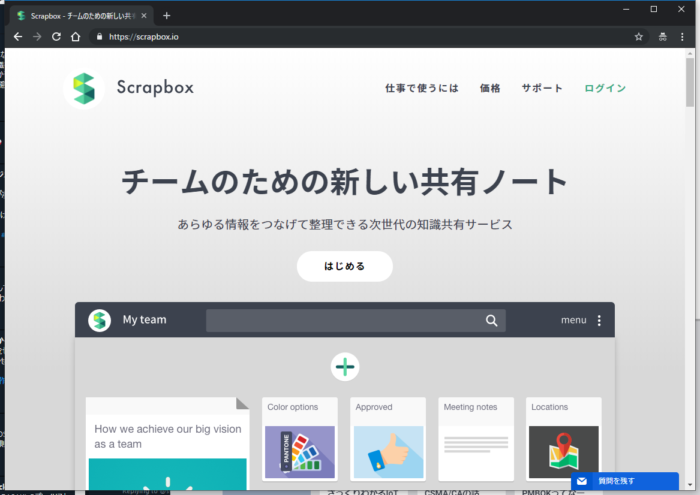Open the Approved thumbs-up card

click(x=389, y=439)
